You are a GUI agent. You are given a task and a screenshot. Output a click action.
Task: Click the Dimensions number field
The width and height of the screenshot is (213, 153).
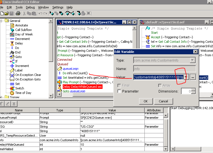click(x=186, y=91)
